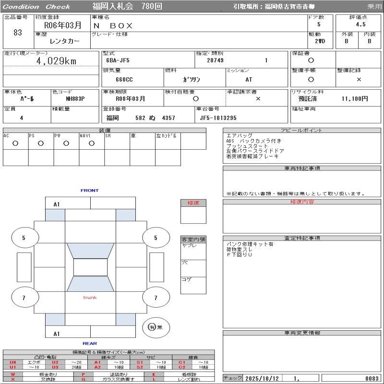Click designation number "20749"
This screenshot has width=384, height=384.
pos(215,60)
